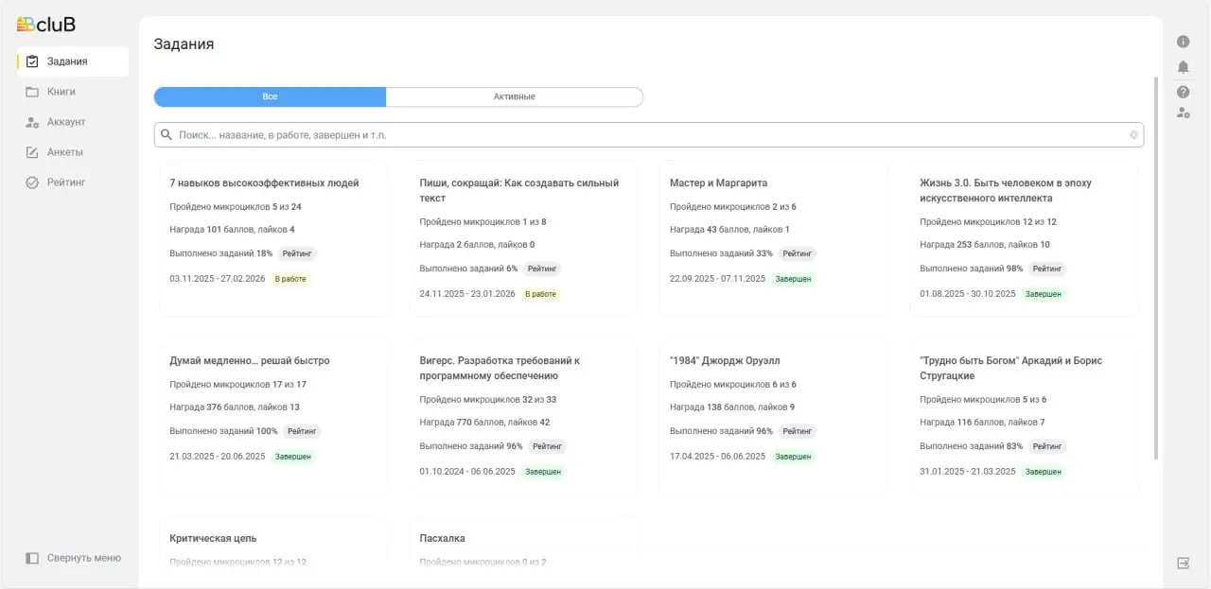
Task: Switch to the Все tab
Action: tap(271, 96)
